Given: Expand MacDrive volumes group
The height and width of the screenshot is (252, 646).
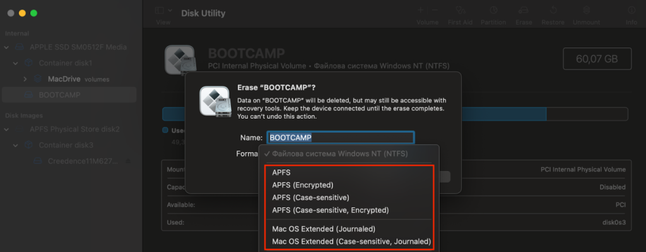Looking at the screenshot, I should click(25, 79).
